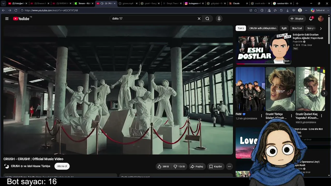Open 'Erdoğan'ın Eski Dostları' video title
This screenshot has height=186, width=331.
308,36
